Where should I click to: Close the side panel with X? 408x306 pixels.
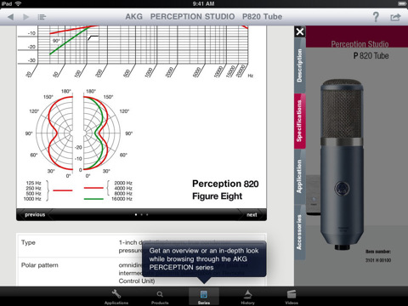click(300, 31)
